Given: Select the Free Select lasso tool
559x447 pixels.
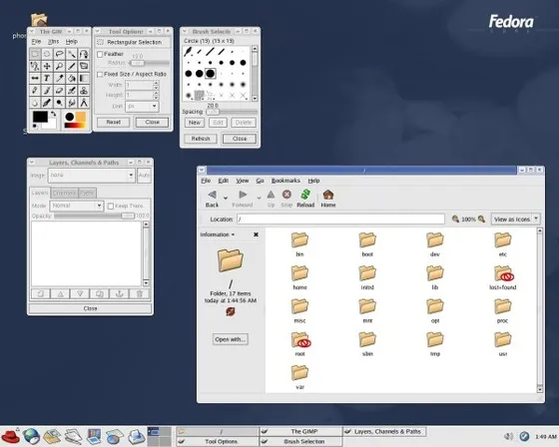Looking at the screenshot, I should tap(59, 54).
